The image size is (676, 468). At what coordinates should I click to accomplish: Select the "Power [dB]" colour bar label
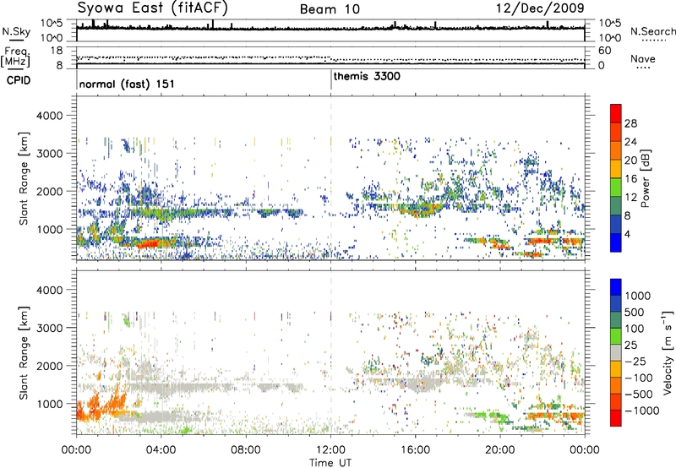click(x=646, y=178)
